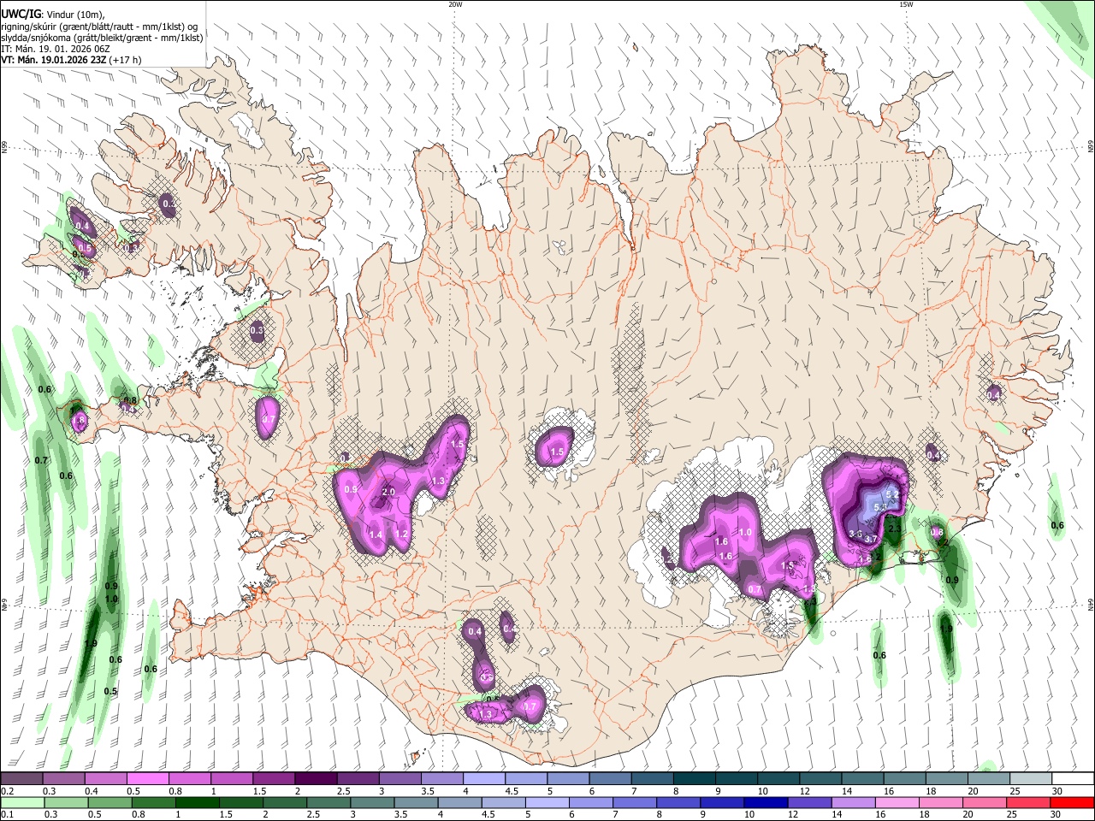Select dark teal swatch labeled 8 in top legend
This screenshot has width=1095, height=821.
[x=694, y=778]
